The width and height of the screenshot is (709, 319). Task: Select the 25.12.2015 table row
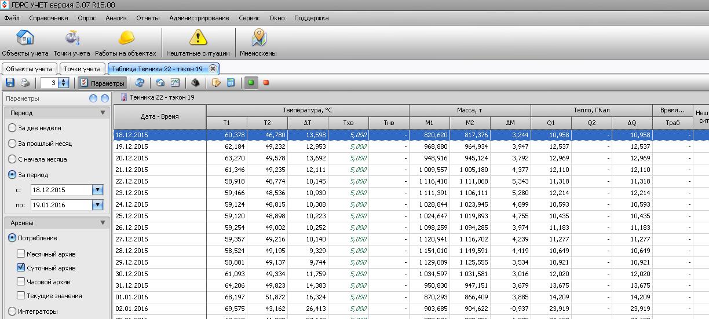tap(411, 216)
